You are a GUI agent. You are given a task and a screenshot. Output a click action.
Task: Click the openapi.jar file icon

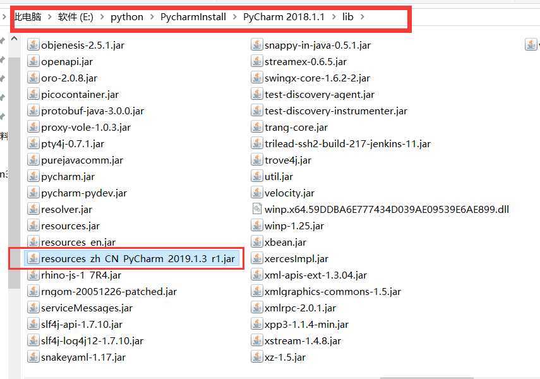[x=33, y=61]
